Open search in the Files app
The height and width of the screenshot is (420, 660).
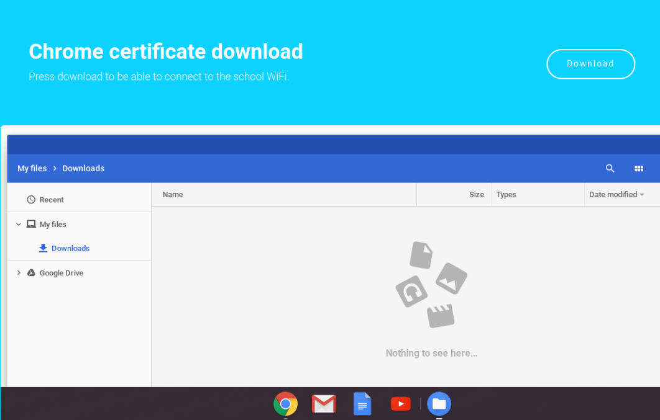point(610,168)
